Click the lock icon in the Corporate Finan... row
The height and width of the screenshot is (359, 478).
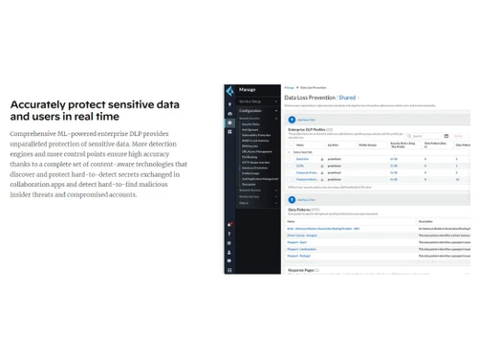coord(322,172)
